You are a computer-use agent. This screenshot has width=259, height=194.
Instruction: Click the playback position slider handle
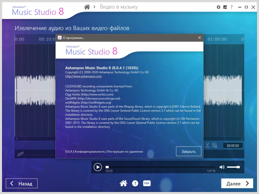click(107, 167)
